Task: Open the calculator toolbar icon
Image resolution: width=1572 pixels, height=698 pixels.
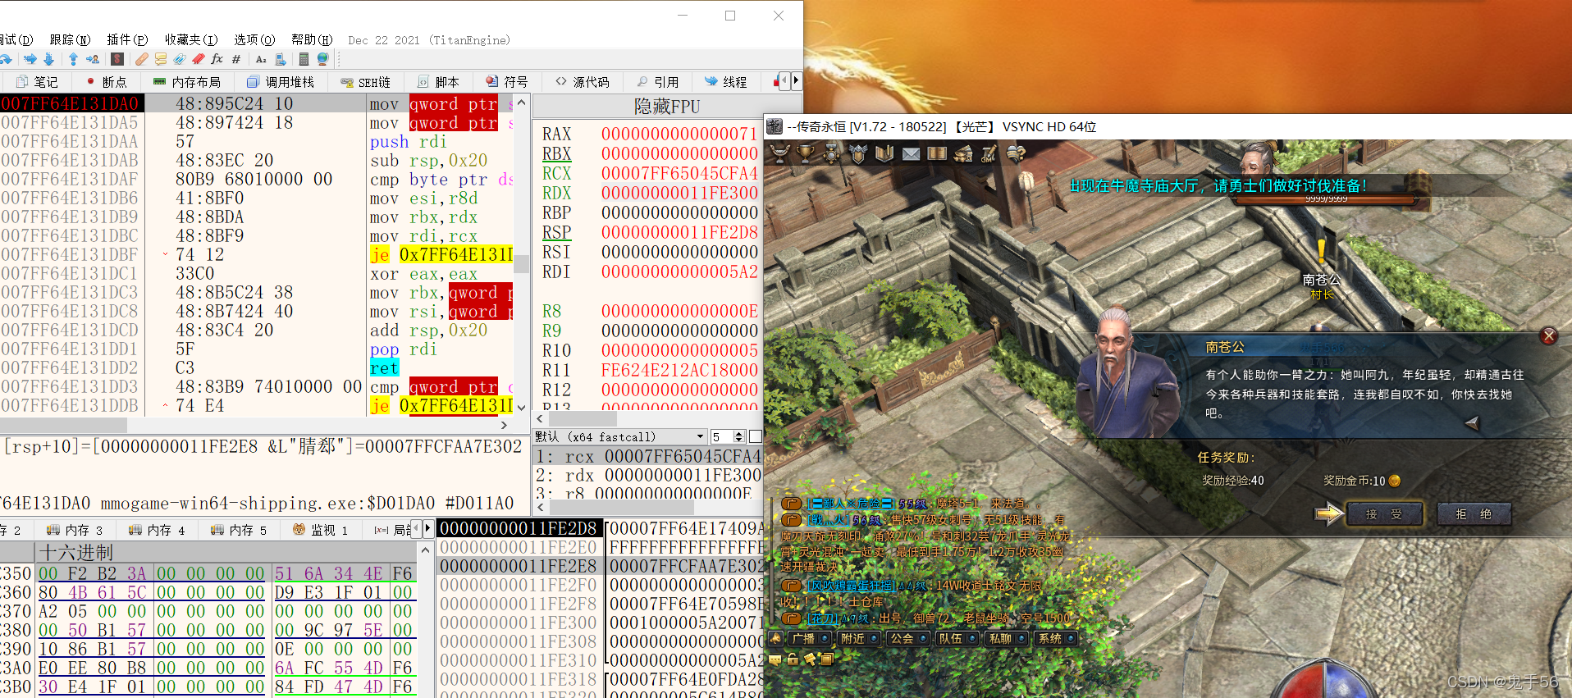Action: pyautogui.click(x=304, y=59)
